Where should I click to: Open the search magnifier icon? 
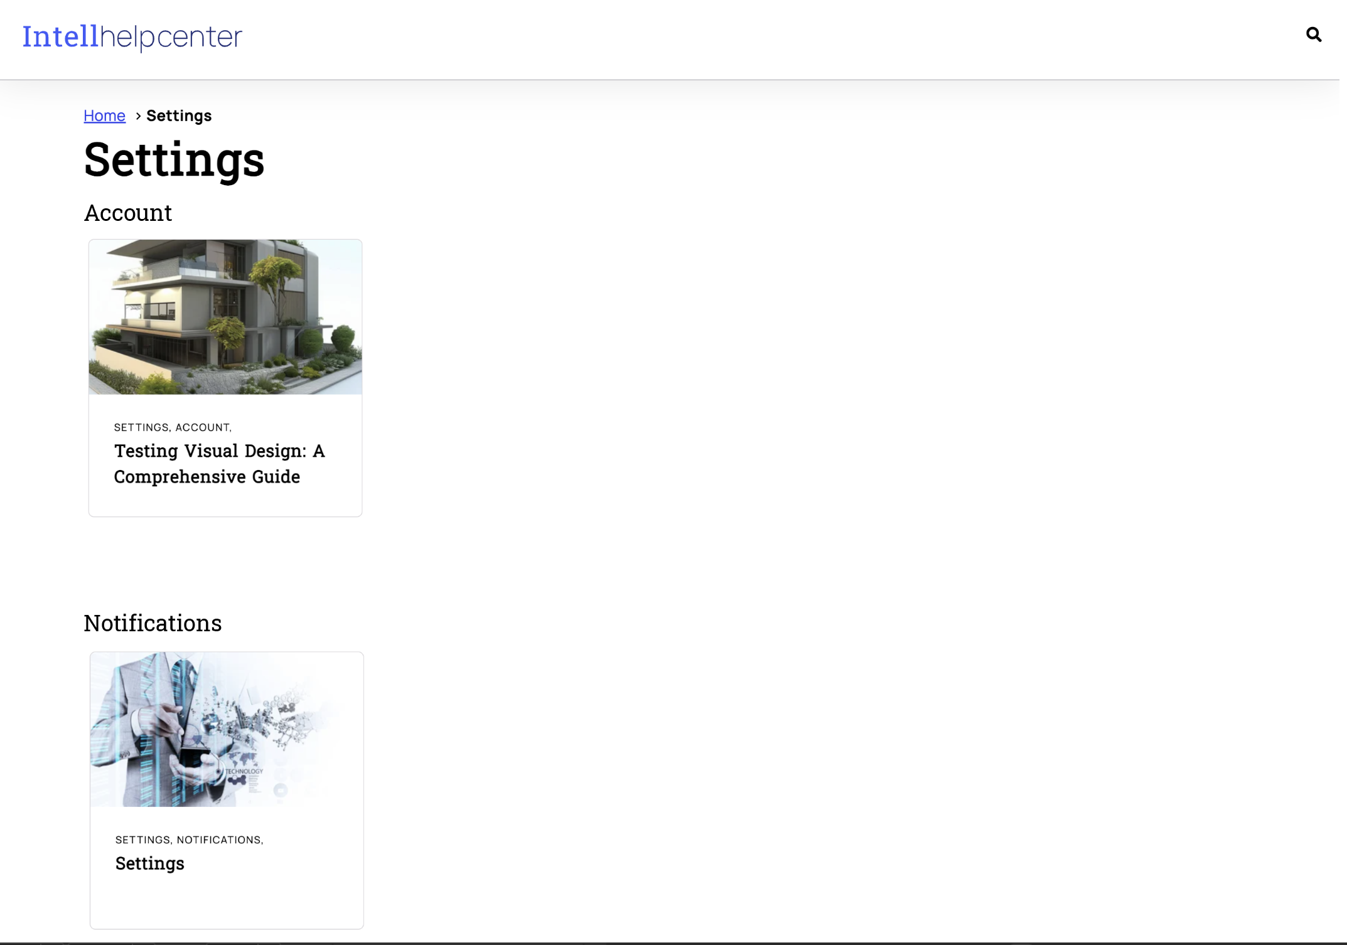pyautogui.click(x=1313, y=35)
